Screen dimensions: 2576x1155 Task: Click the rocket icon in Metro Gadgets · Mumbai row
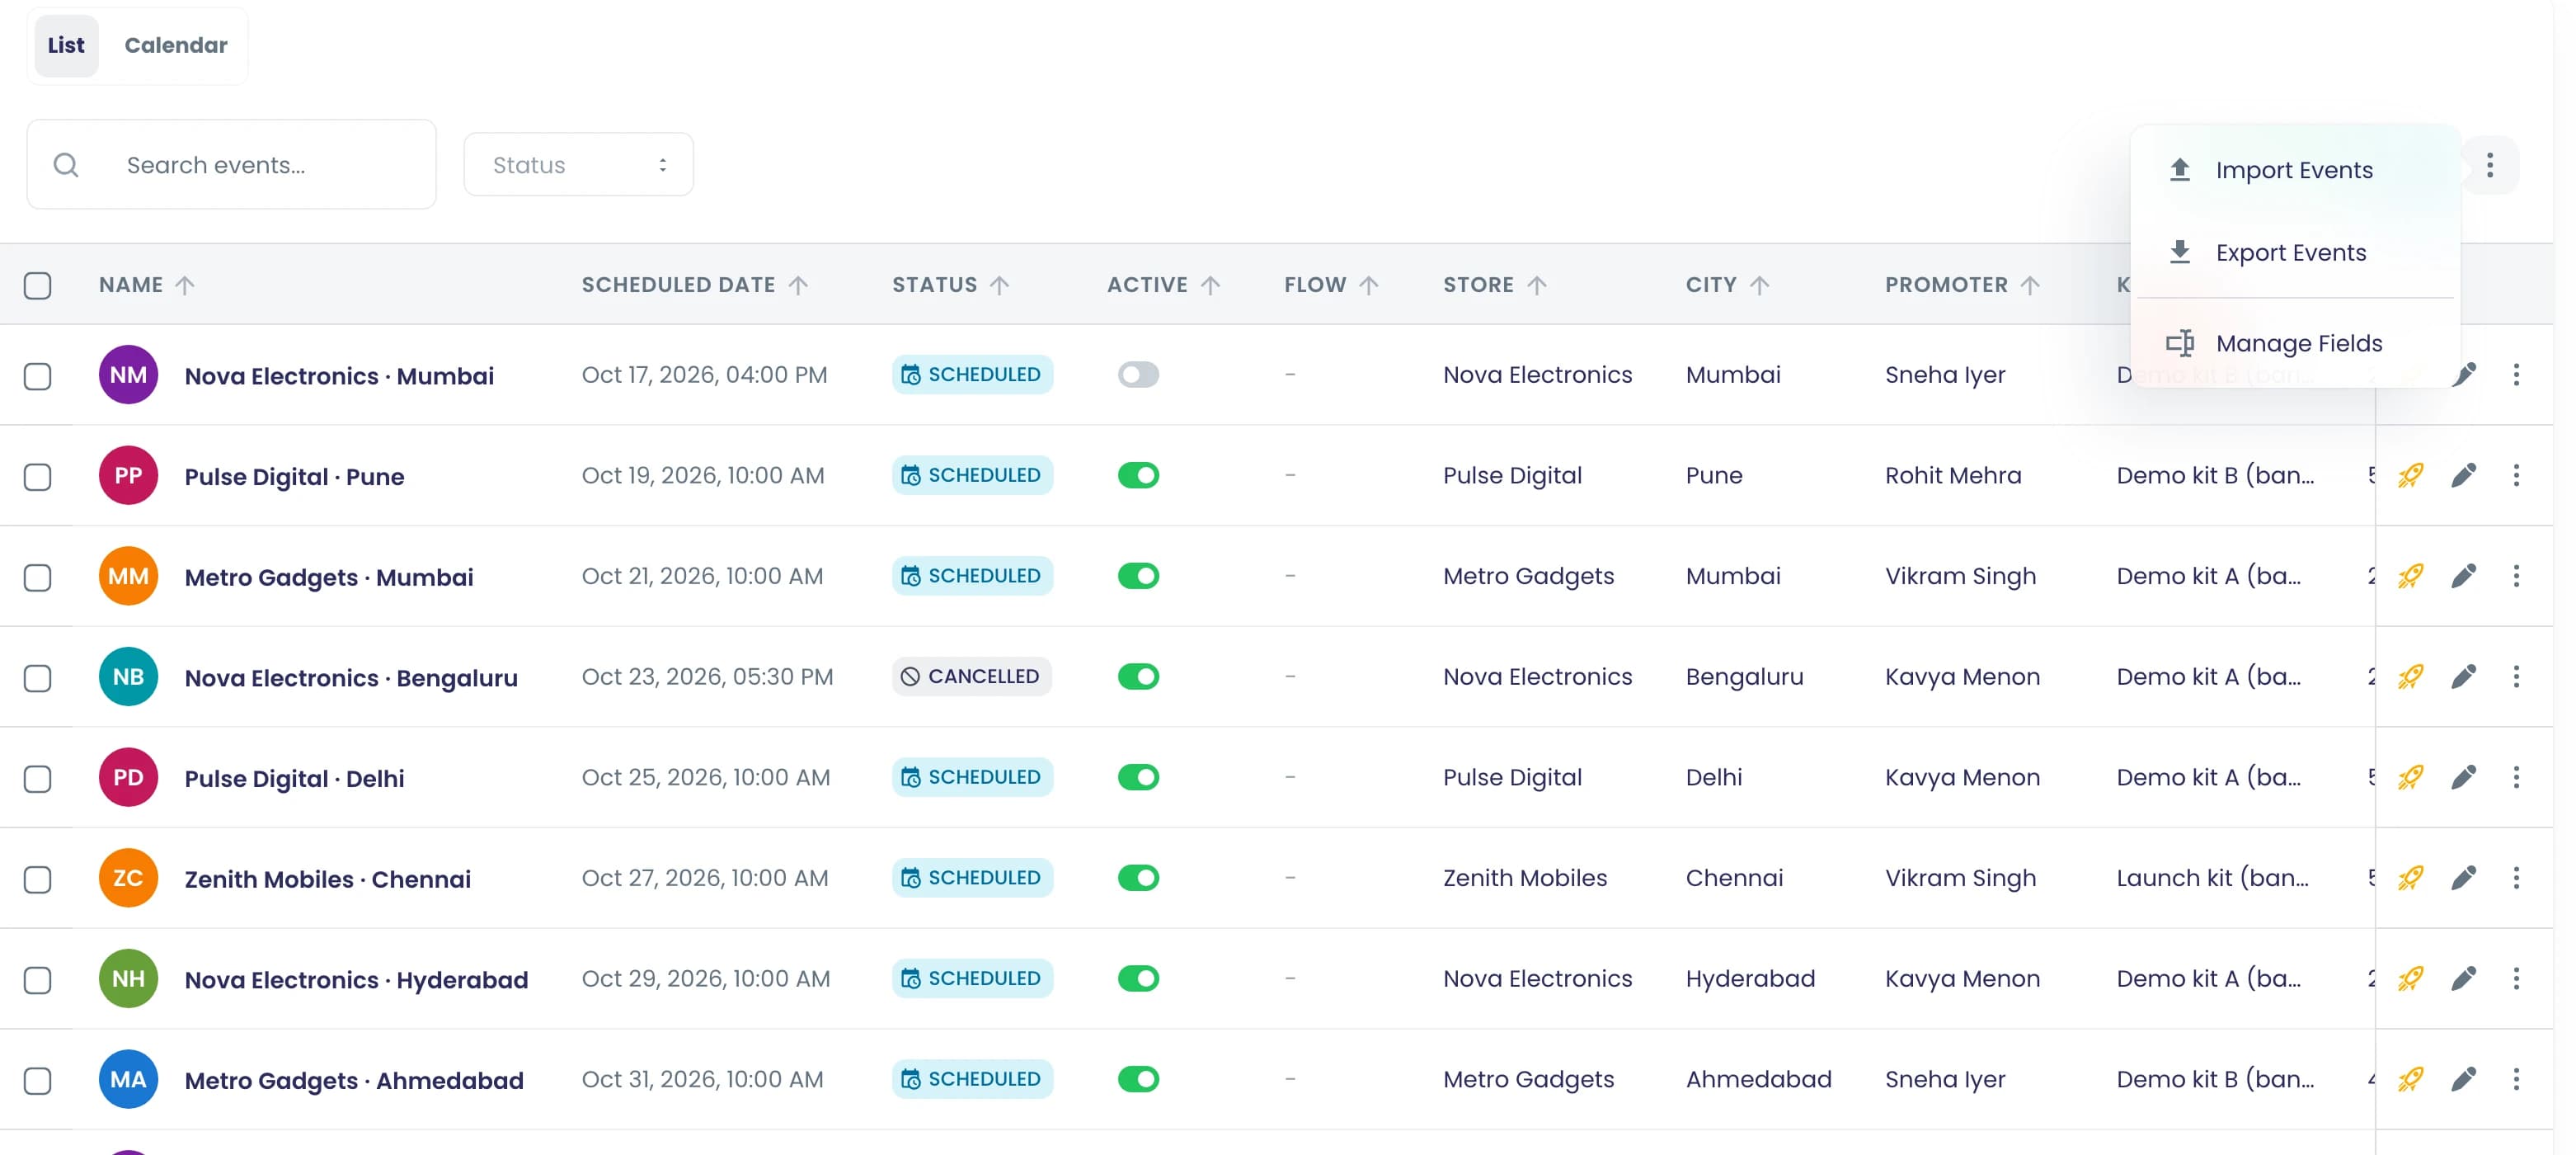[x=2410, y=577]
